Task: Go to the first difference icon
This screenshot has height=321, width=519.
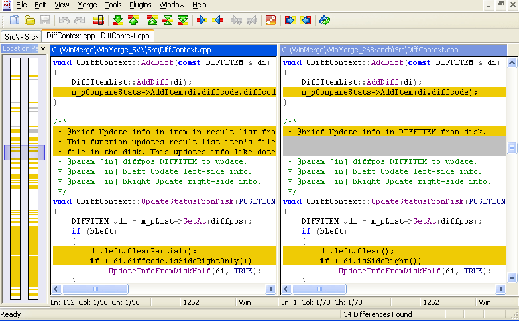Action: (x=152, y=21)
